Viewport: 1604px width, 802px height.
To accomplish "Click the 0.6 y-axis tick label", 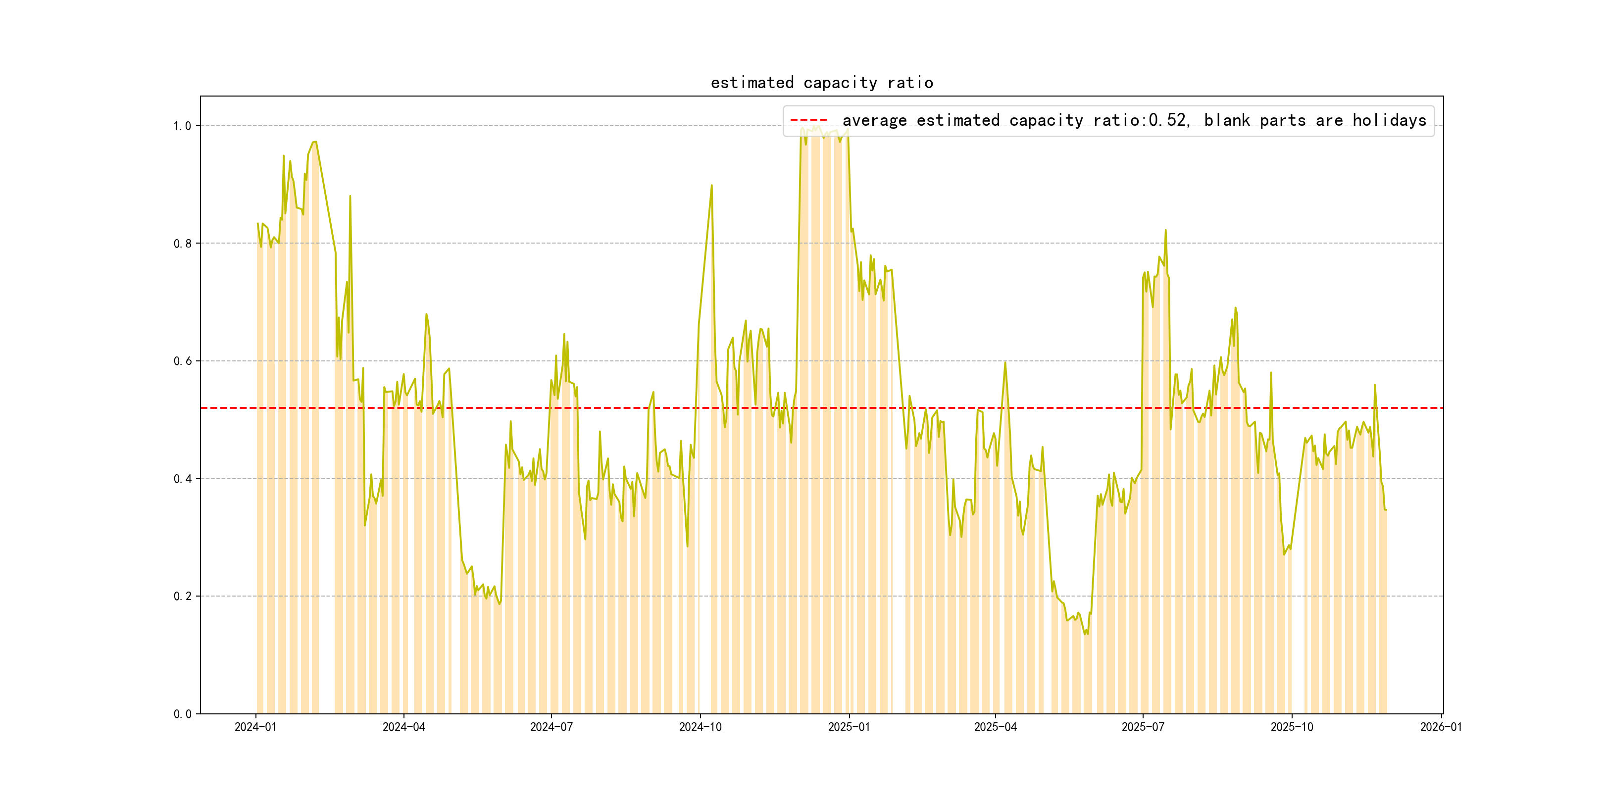I will point(182,361).
